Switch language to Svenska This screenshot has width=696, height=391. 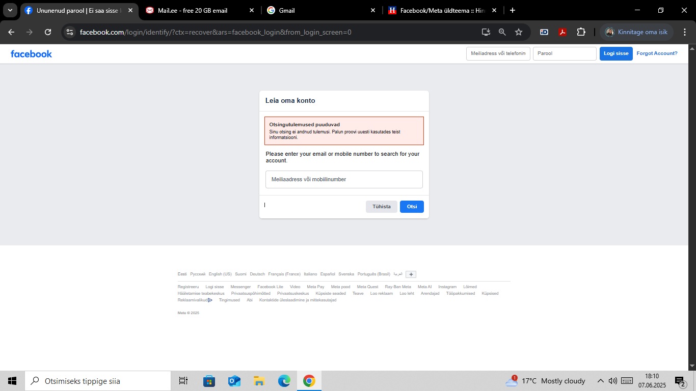[x=346, y=274]
